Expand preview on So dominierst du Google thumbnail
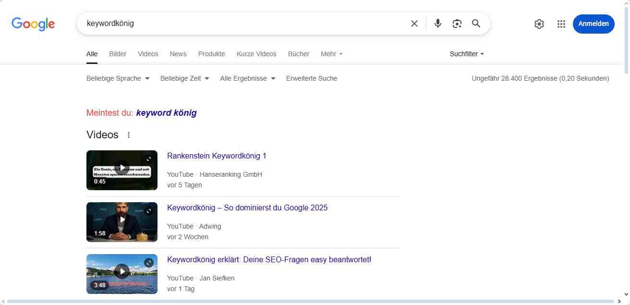630x305 pixels. point(149,211)
